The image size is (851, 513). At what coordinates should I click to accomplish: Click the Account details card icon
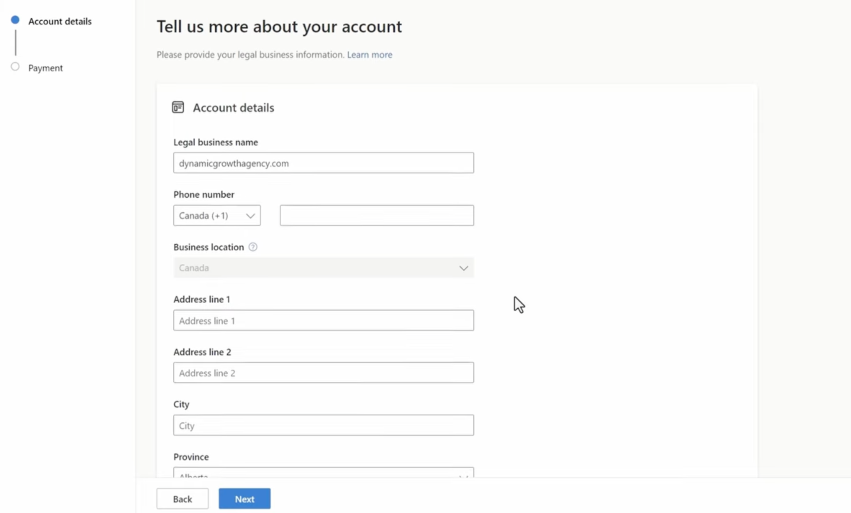pos(178,107)
